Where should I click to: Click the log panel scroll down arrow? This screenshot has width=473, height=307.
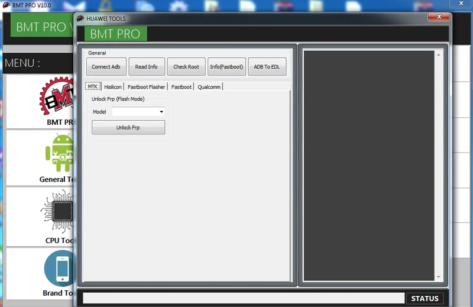pos(439,277)
